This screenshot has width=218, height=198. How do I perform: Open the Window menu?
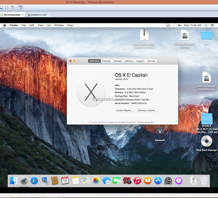(59, 25)
